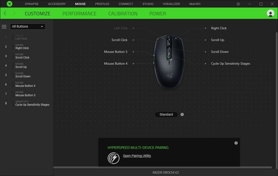Click Mouse Button 5 label on diagram
The image size is (278, 176).
click(116, 52)
